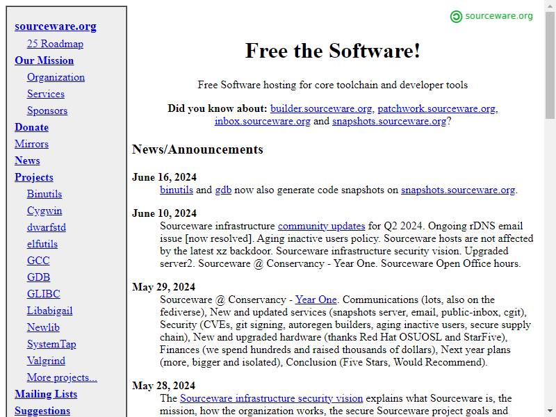The width and height of the screenshot is (556, 417).
Task: Open snapshots.sourceware.org link in June 16 news
Action: (458, 189)
